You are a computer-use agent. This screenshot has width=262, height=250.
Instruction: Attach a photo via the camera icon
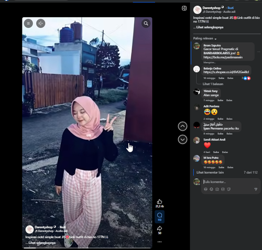(x=217, y=189)
